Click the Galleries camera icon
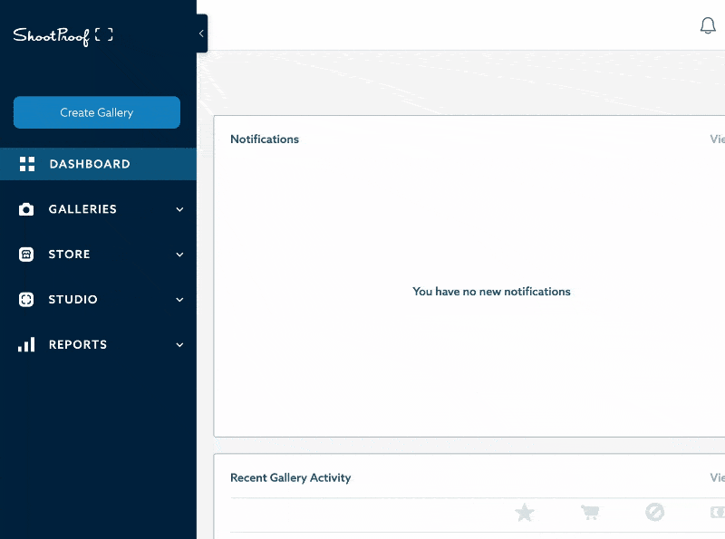The height and width of the screenshot is (539, 725). click(x=26, y=209)
